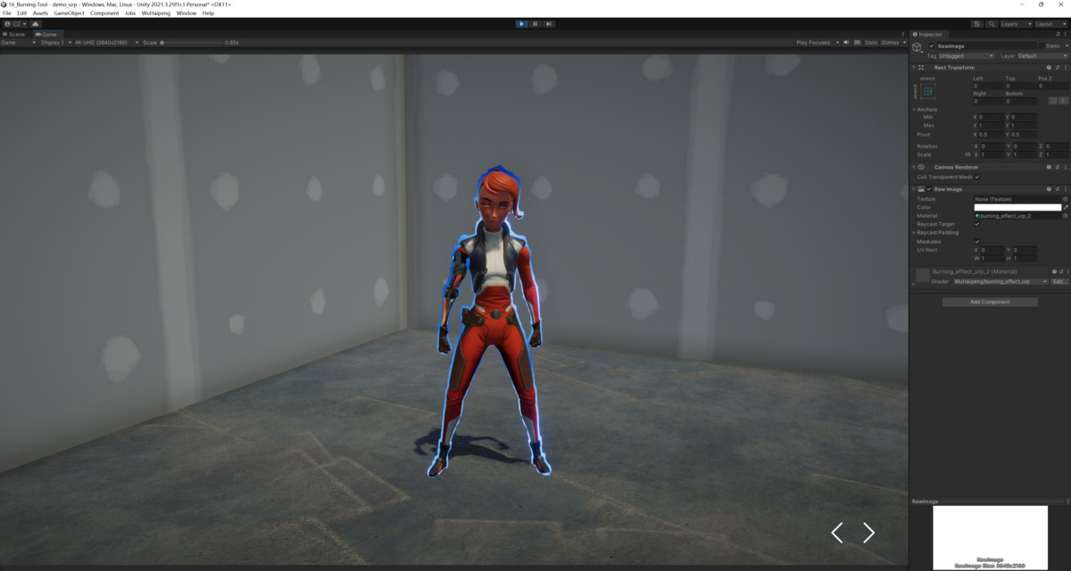Image resolution: width=1071 pixels, height=571 pixels.
Task: Click the global search magnifier icon
Action: click(x=990, y=24)
